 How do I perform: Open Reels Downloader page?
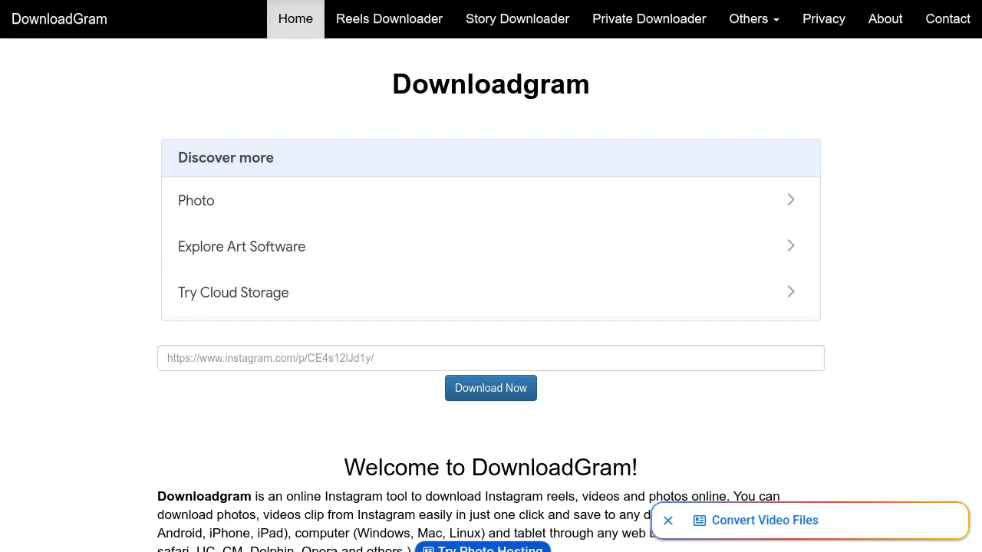click(x=389, y=19)
